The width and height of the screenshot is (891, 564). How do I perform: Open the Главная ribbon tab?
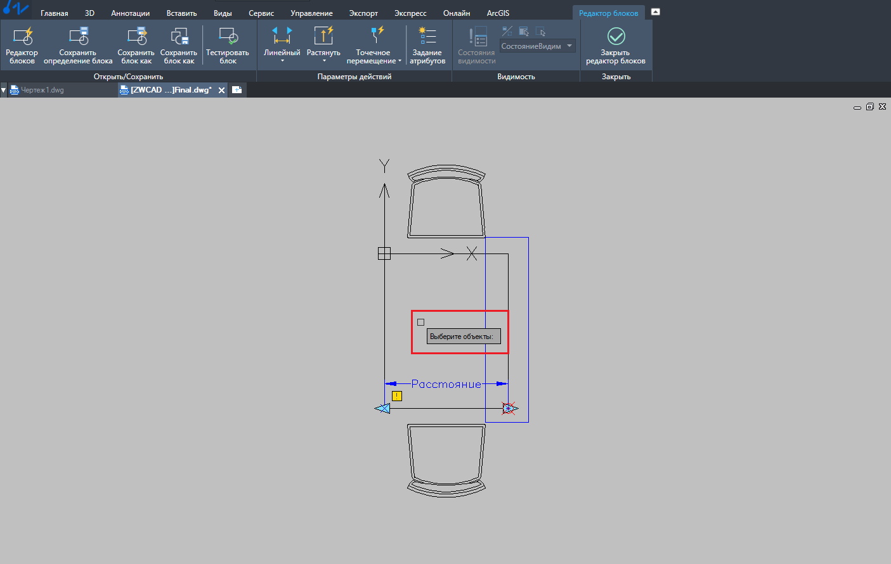coord(55,13)
